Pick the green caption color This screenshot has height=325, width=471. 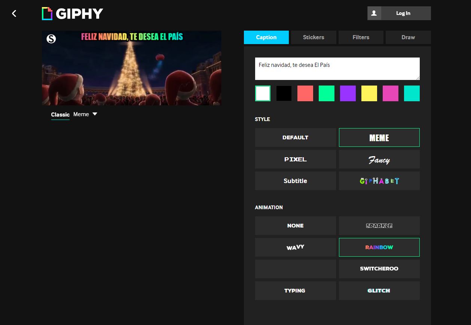pyautogui.click(x=327, y=93)
